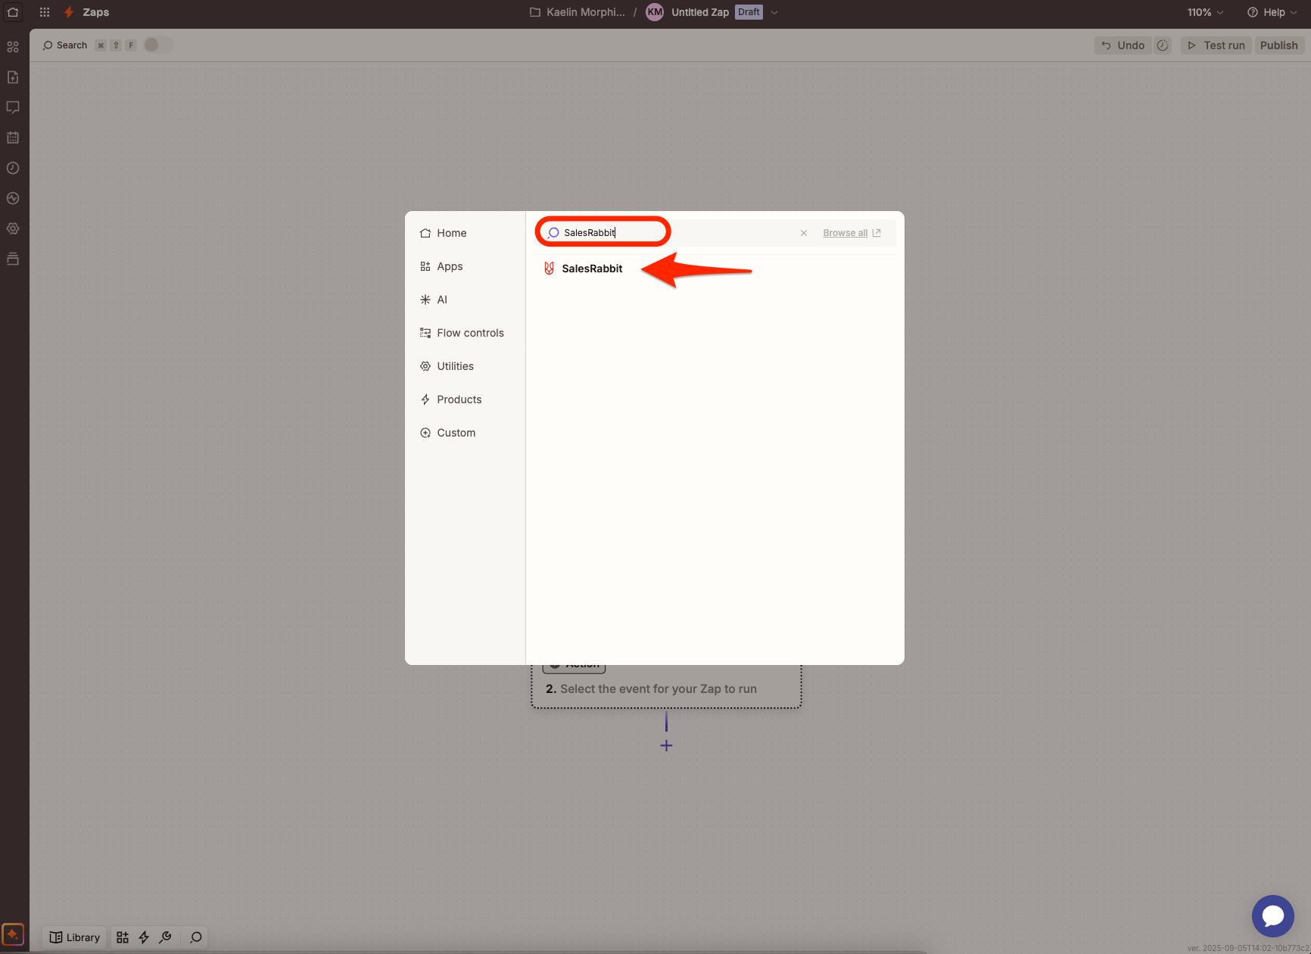Expand the zoom level 110% dropdown
Screen dimensions: 1311x954
[1204, 12]
